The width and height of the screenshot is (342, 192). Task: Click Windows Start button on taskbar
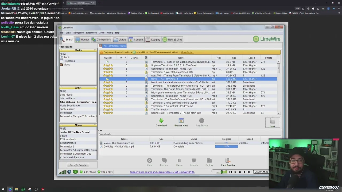tap(3, 189)
